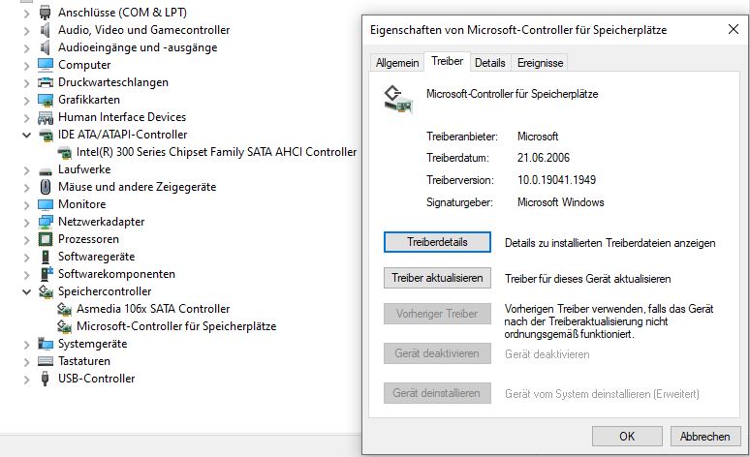
Task: Click the Druckwarteschlangen printer icon
Action: click(x=45, y=82)
